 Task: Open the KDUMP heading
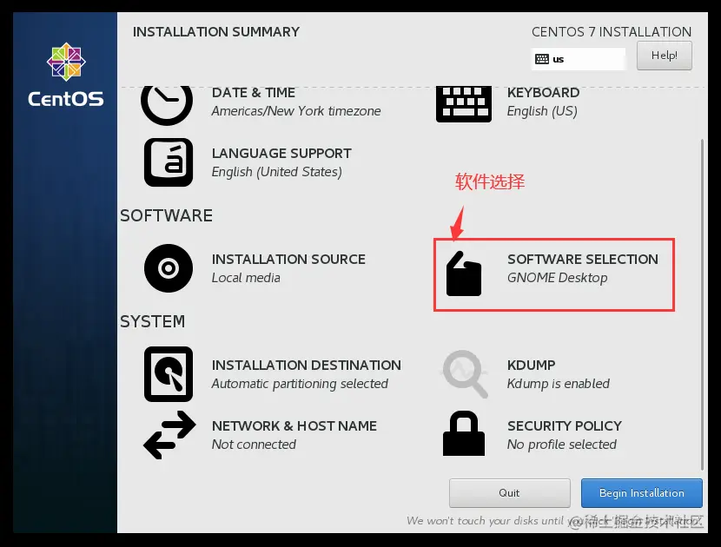(x=531, y=365)
